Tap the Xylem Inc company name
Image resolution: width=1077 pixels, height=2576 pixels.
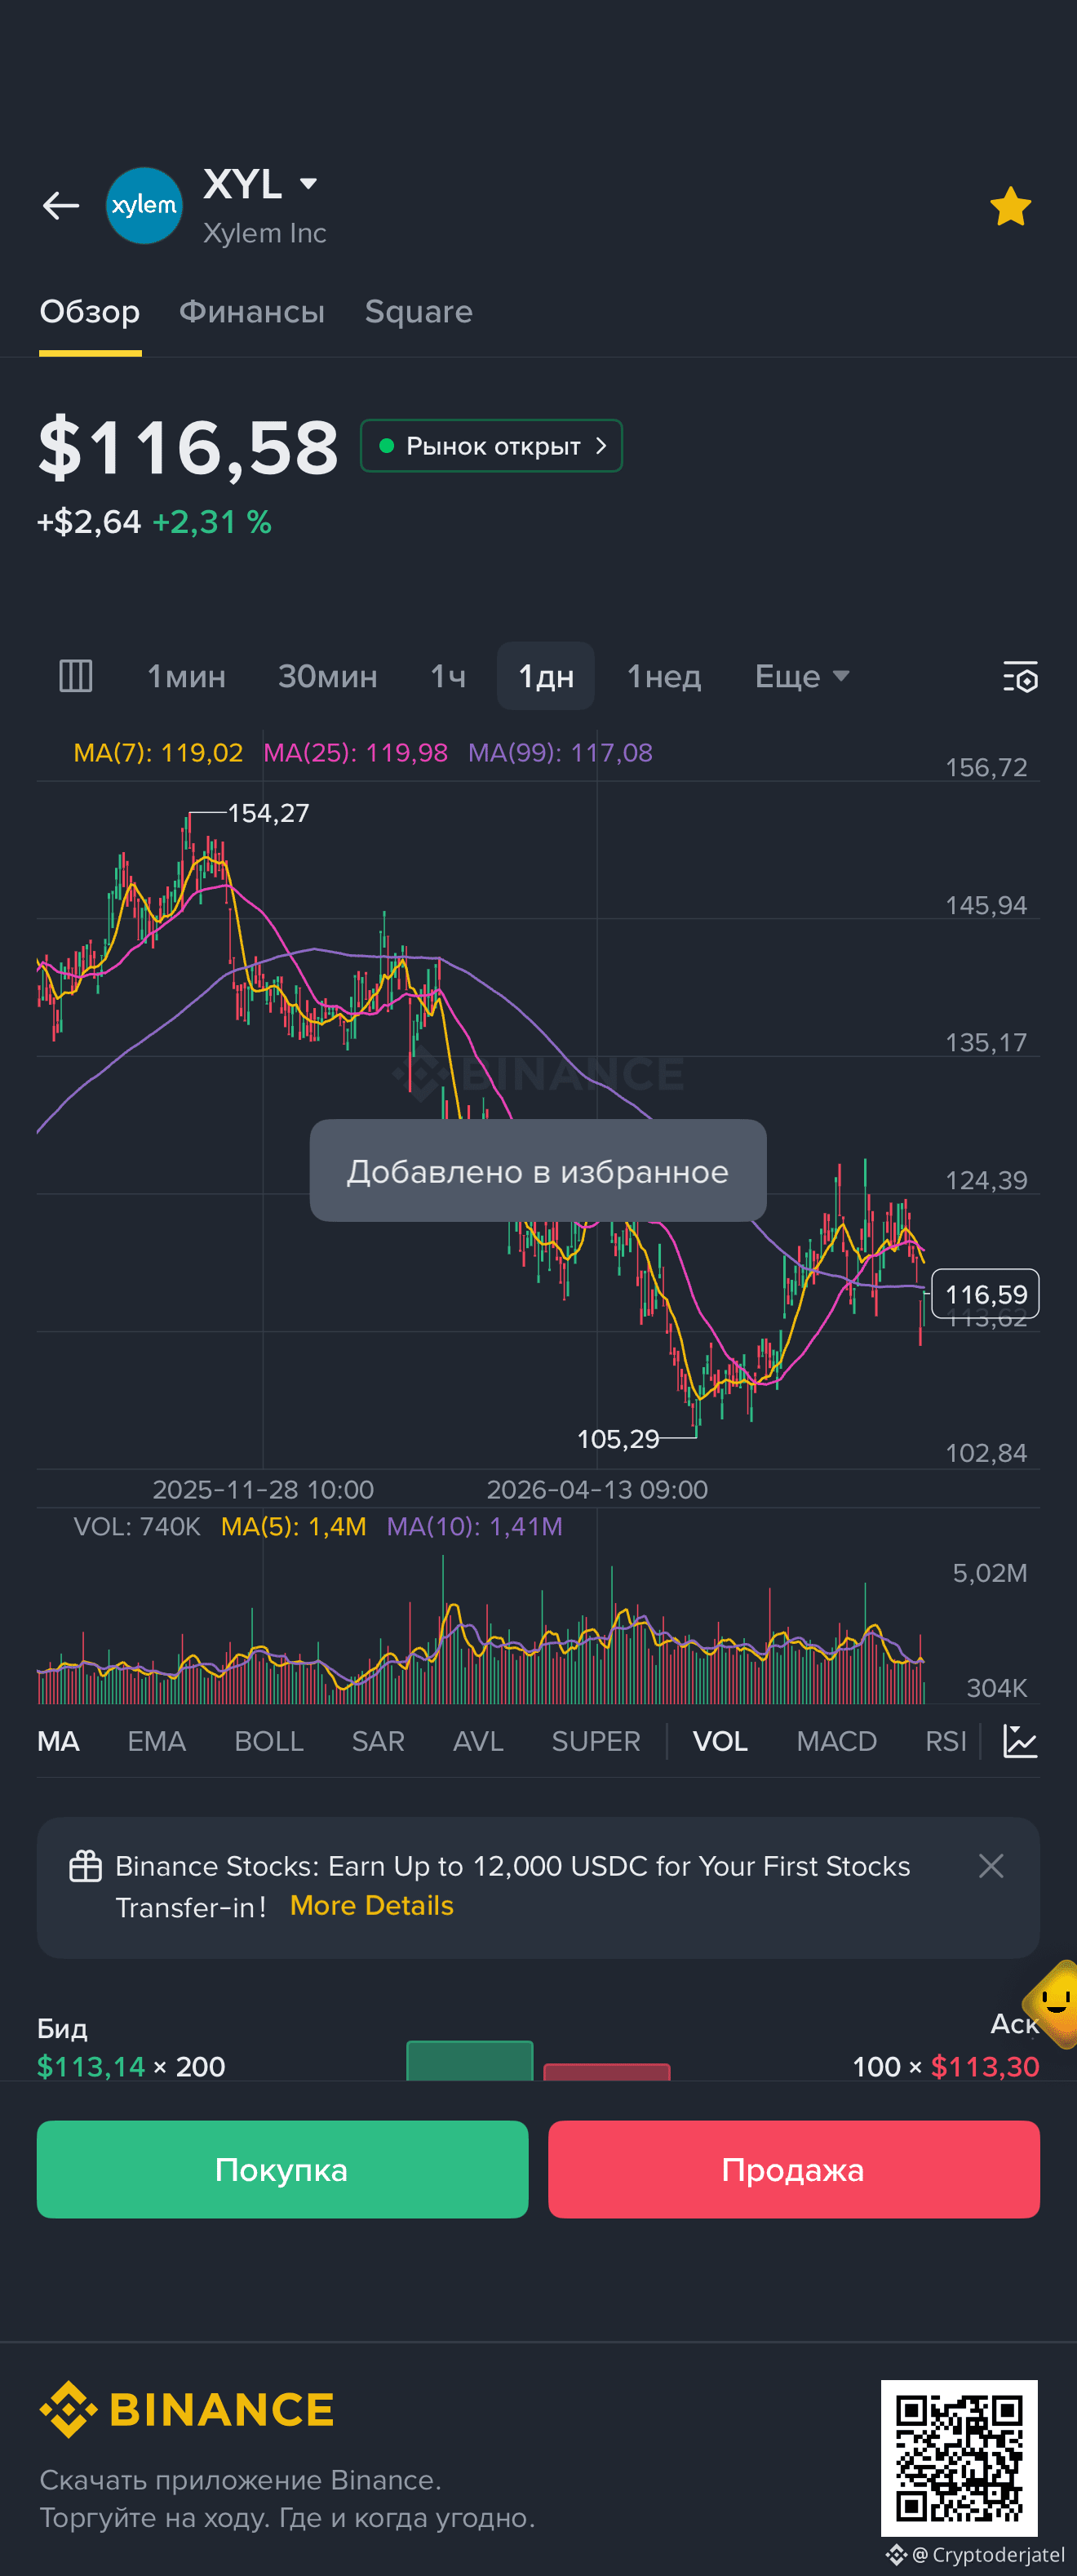[265, 233]
